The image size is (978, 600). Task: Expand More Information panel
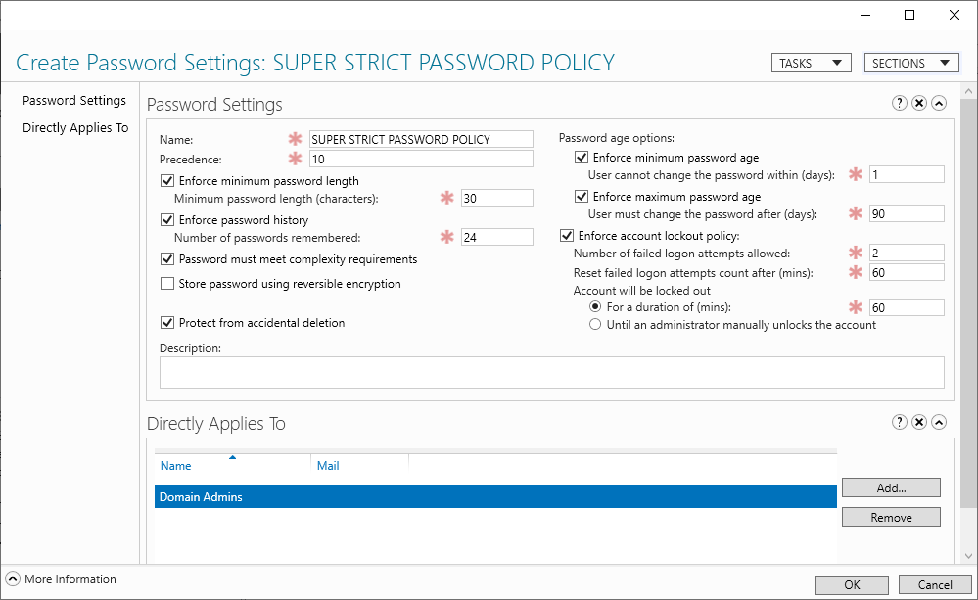coord(13,578)
